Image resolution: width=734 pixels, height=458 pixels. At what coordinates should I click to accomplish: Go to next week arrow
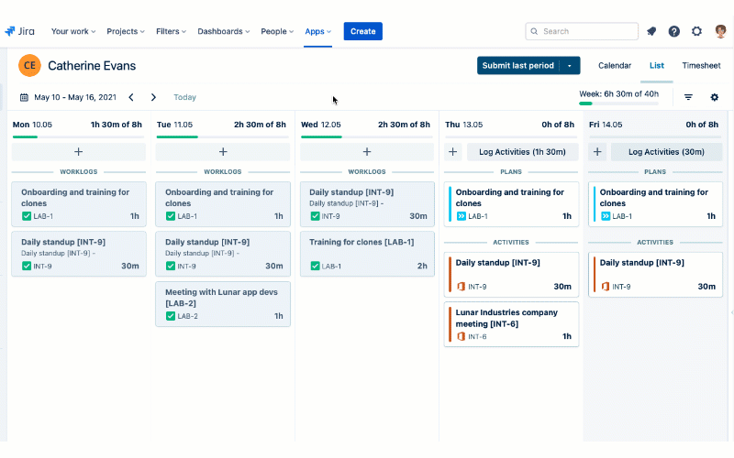[153, 97]
